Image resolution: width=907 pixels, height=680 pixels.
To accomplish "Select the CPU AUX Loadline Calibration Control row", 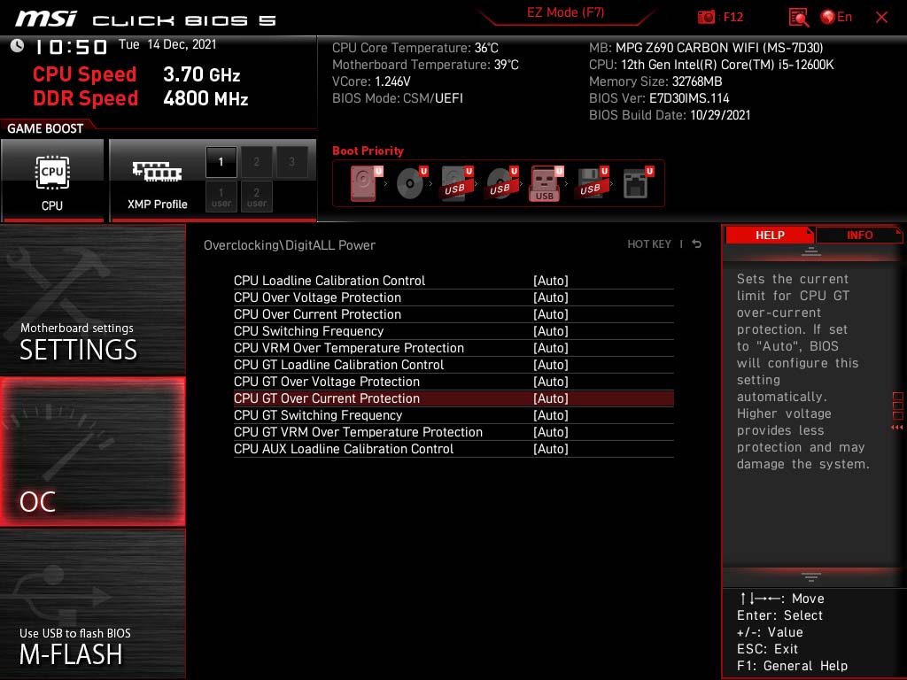I will tap(453, 449).
